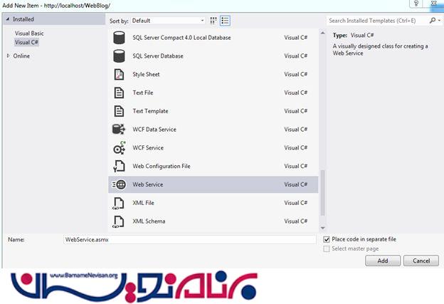The width and height of the screenshot is (444, 304).
Task: Switch to list details view
Action: click(225, 21)
